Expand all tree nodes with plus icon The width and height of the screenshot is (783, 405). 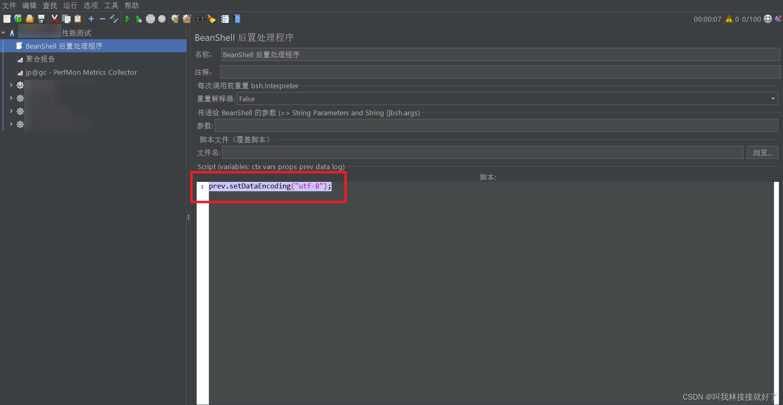click(x=91, y=19)
